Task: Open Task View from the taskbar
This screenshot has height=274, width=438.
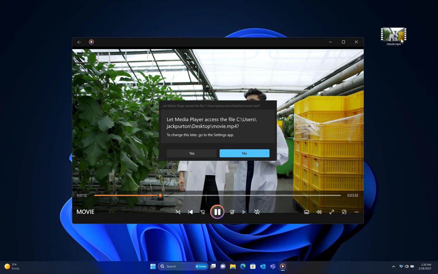Action: pyautogui.click(x=213, y=266)
